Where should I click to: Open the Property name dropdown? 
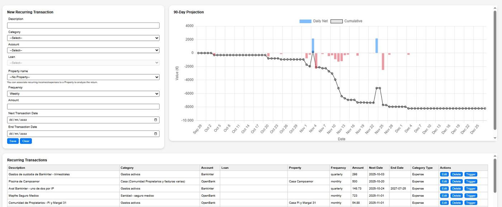point(83,77)
